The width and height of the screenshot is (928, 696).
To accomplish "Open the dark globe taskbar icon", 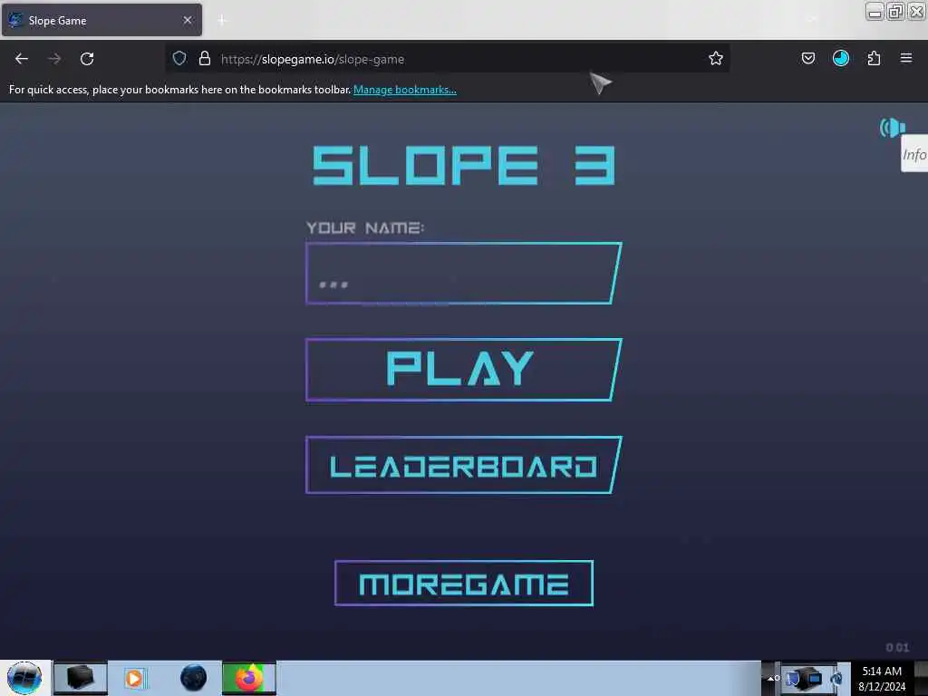I will (x=194, y=678).
